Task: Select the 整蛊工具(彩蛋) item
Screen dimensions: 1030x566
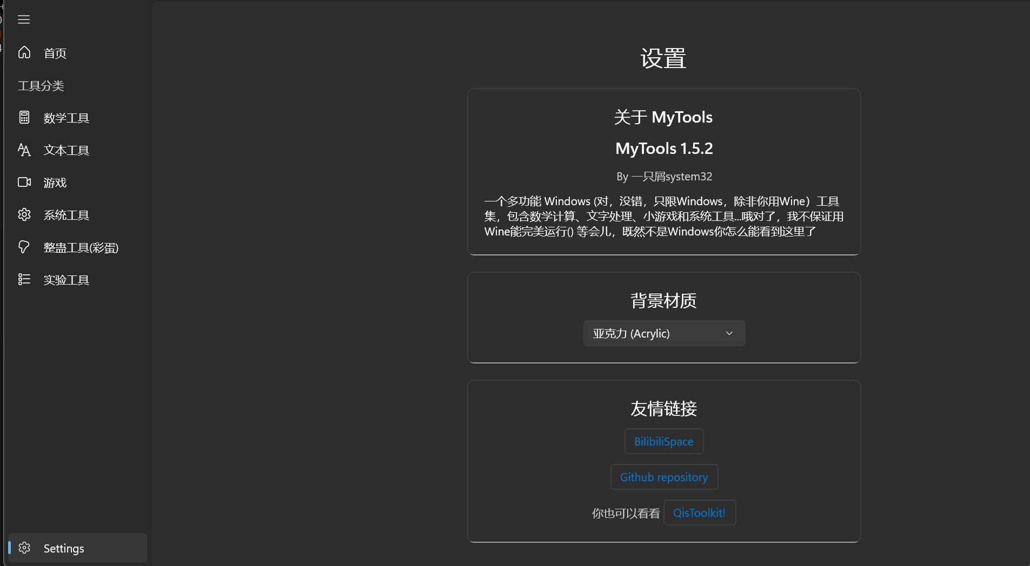Action: (x=77, y=247)
